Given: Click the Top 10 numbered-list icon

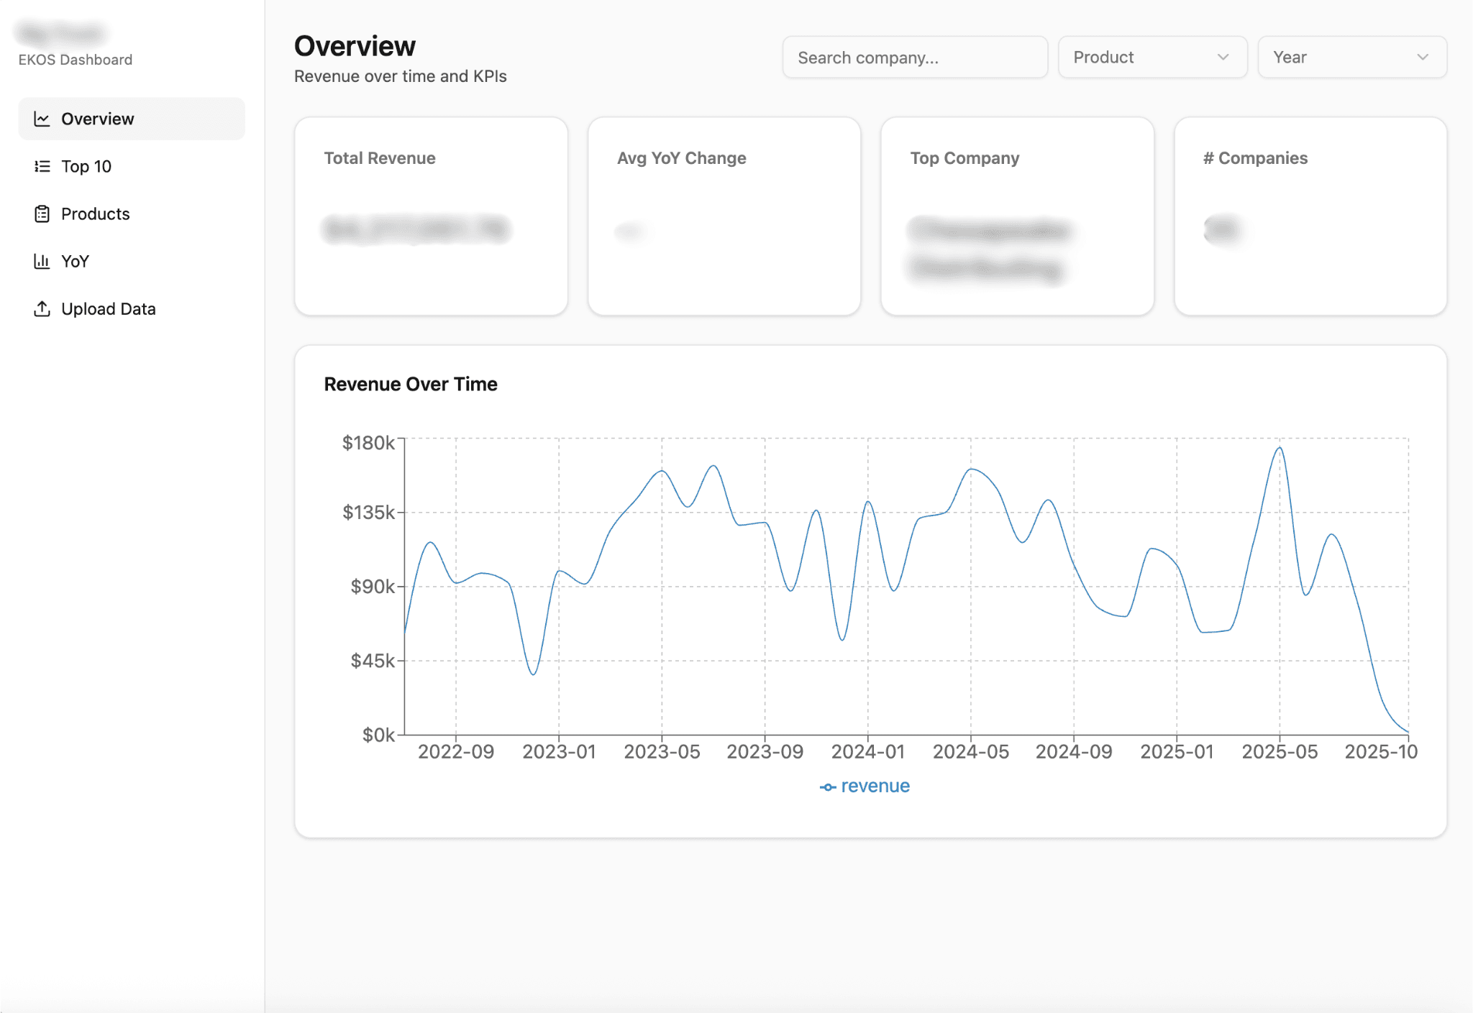Looking at the screenshot, I should 42,166.
